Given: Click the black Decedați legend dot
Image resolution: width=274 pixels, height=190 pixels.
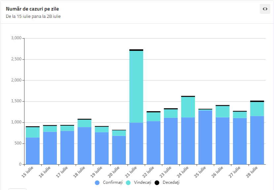Looking at the screenshot, I should click(x=157, y=183).
